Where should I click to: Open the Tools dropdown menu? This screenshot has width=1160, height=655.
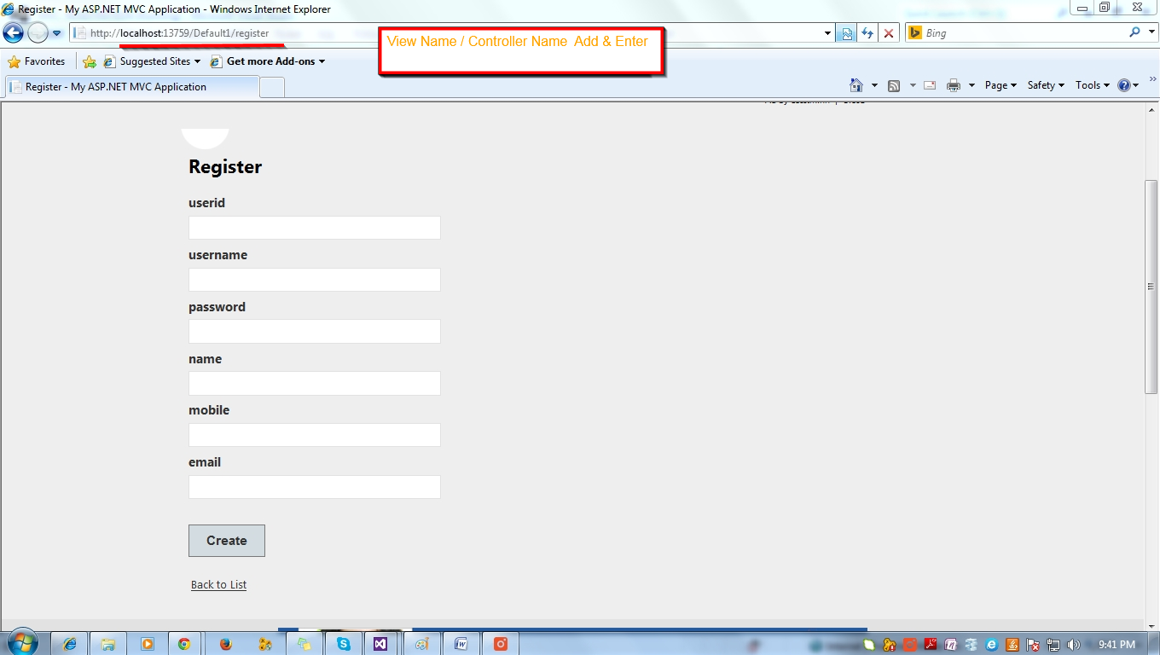(1090, 85)
